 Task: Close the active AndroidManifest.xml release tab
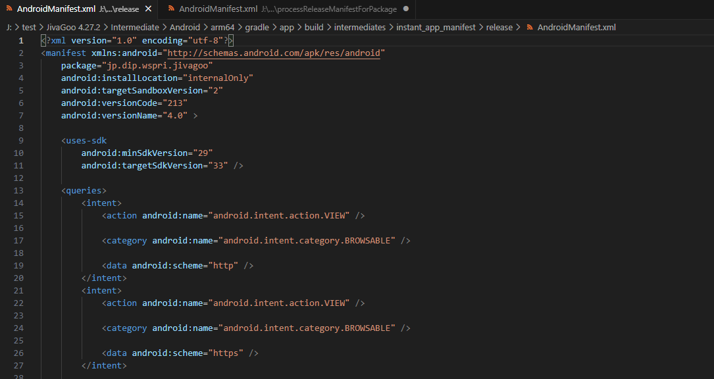pyautogui.click(x=147, y=9)
